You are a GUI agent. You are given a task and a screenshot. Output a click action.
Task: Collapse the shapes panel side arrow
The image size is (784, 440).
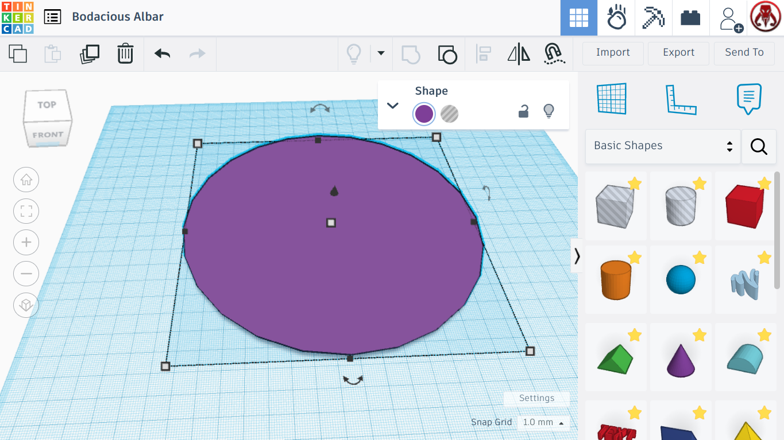pos(577,256)
